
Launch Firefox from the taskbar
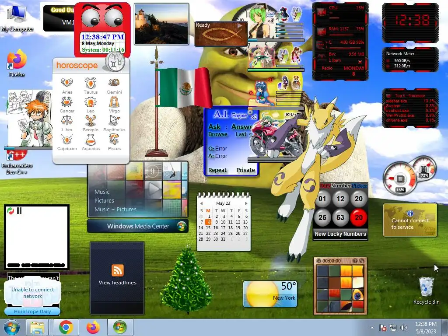tap(93, 327)
